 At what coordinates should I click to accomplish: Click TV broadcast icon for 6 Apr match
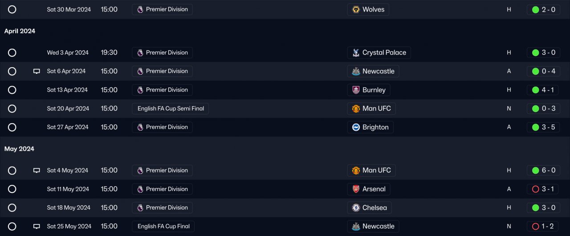click(37, 71)
